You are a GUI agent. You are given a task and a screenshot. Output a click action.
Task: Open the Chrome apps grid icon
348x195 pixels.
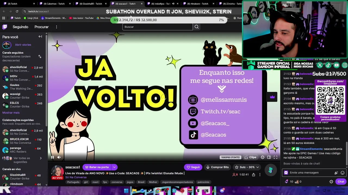point(4,18)
